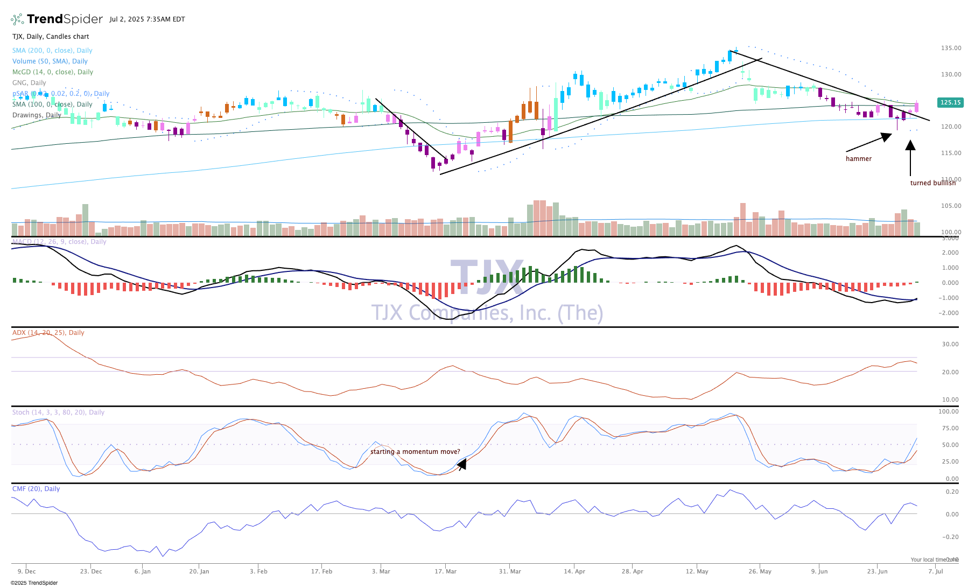Select the 'turned bullish' annotation label
The height and width of the screenshot is (588, 975).
coord(932,183)
